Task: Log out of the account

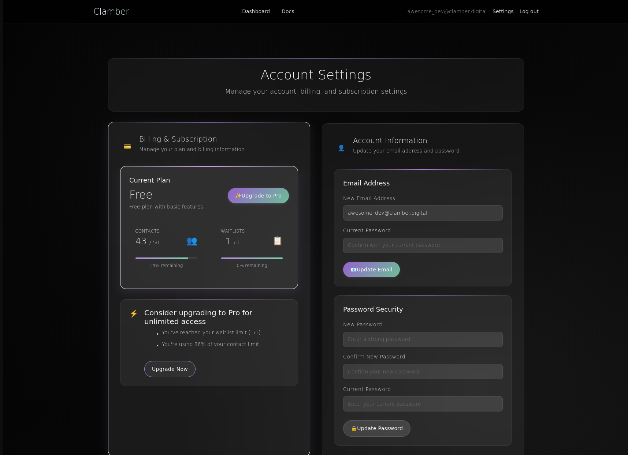Action: 529,11
